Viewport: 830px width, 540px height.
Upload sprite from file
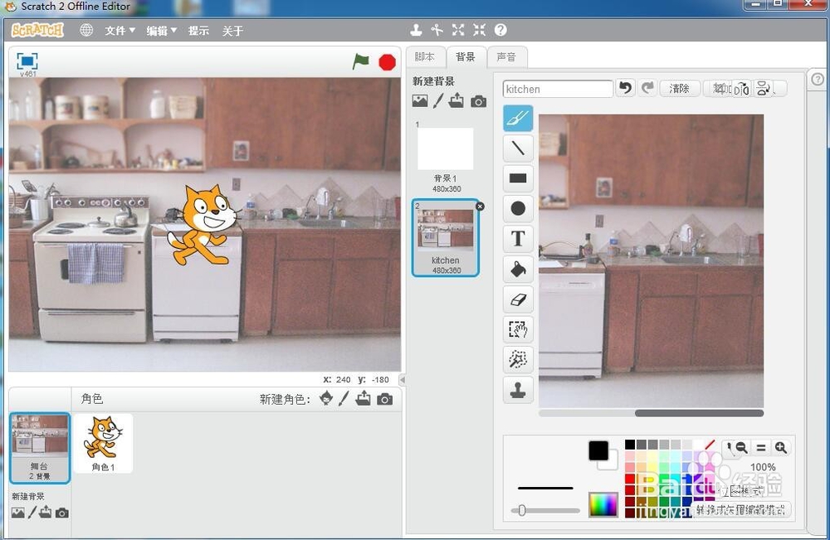(x=364, y=398)
